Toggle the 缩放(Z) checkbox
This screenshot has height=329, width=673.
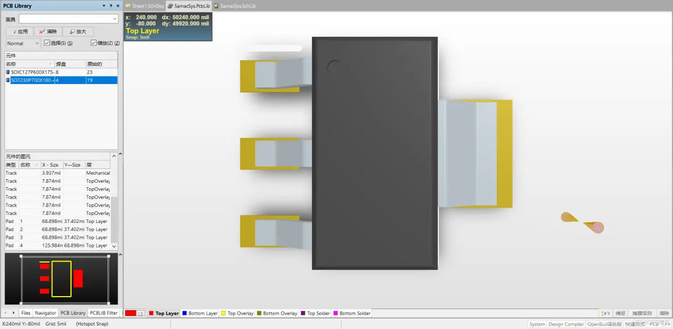94,43
